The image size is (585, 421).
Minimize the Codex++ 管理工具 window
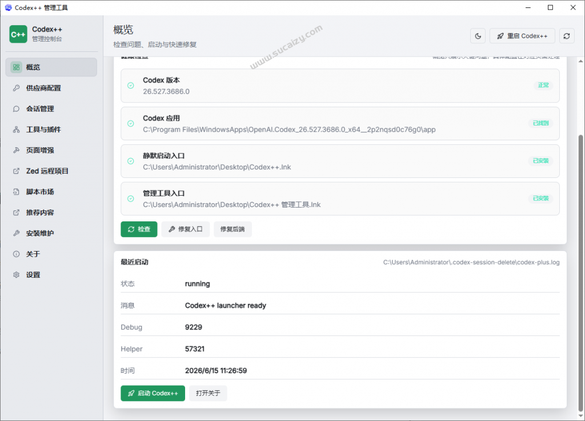(x=528, y=7)
